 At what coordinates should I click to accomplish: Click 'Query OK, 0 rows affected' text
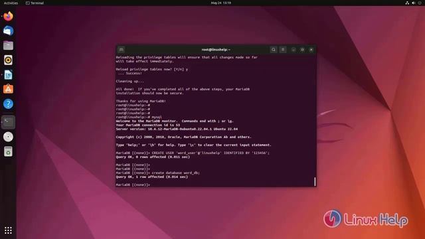pyautogui.click(x=153, y=157)
